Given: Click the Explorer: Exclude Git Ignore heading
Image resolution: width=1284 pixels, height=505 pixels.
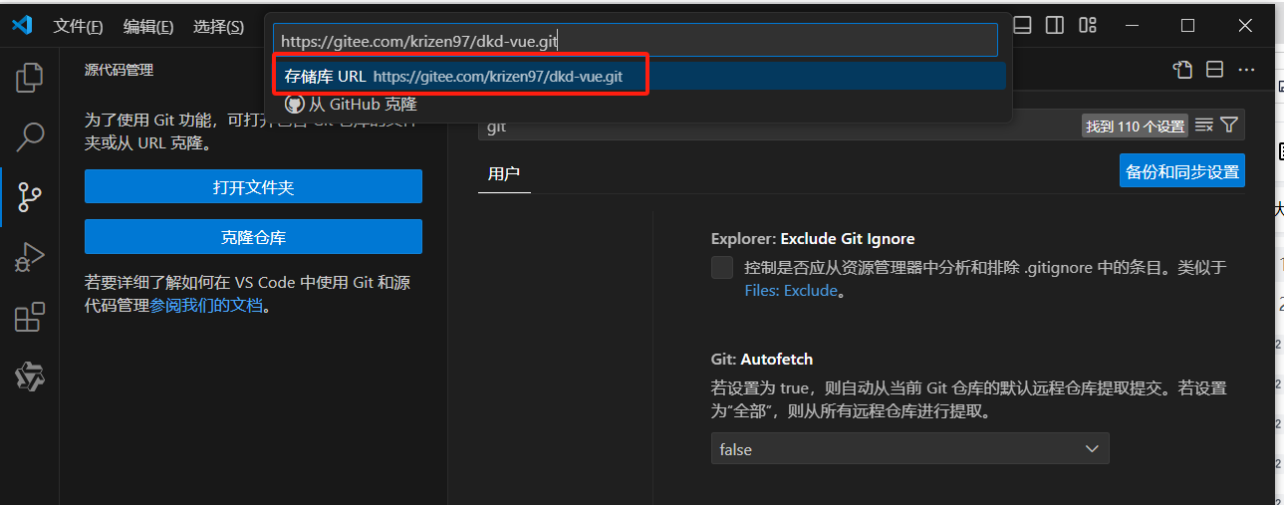Looking at the screenshot, I should (x=813, y=239).
